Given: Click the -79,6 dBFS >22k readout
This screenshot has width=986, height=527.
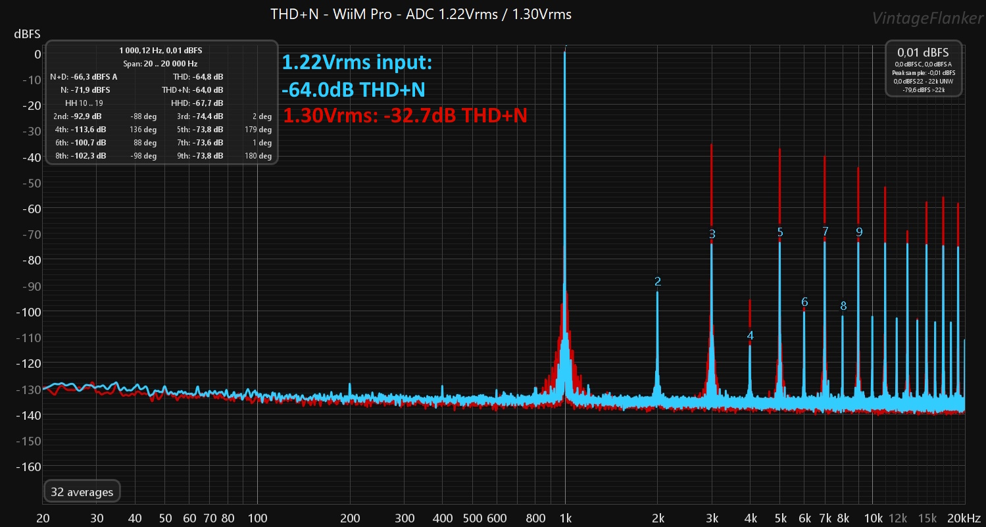Looking at the screenshot, I should [924, 89].
